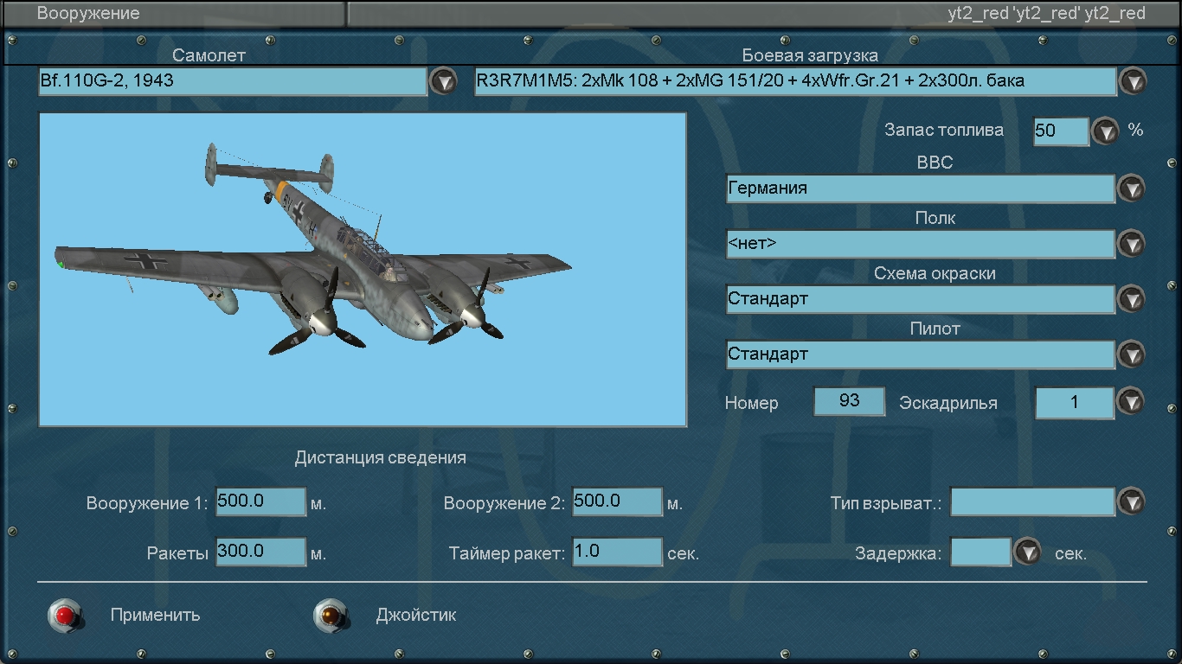The width and height of the screenshot is (1182, 664).
Task: Edit the Таймер ракет field showing 1.0
Action: point(617,552)
